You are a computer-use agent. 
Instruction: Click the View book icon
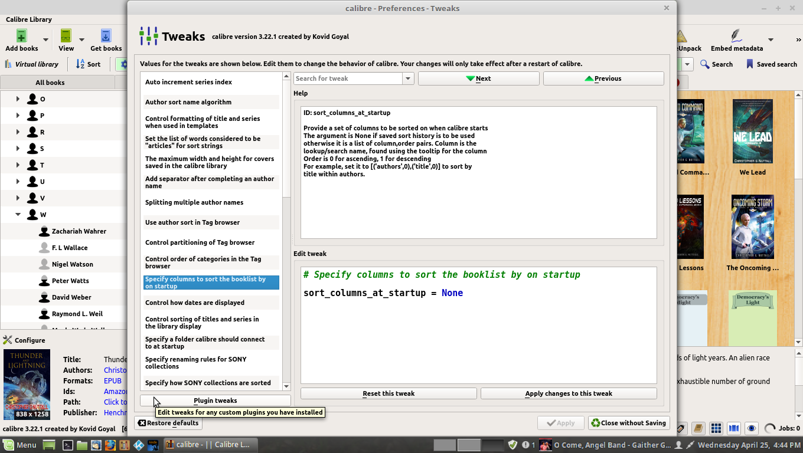point(66,35)
